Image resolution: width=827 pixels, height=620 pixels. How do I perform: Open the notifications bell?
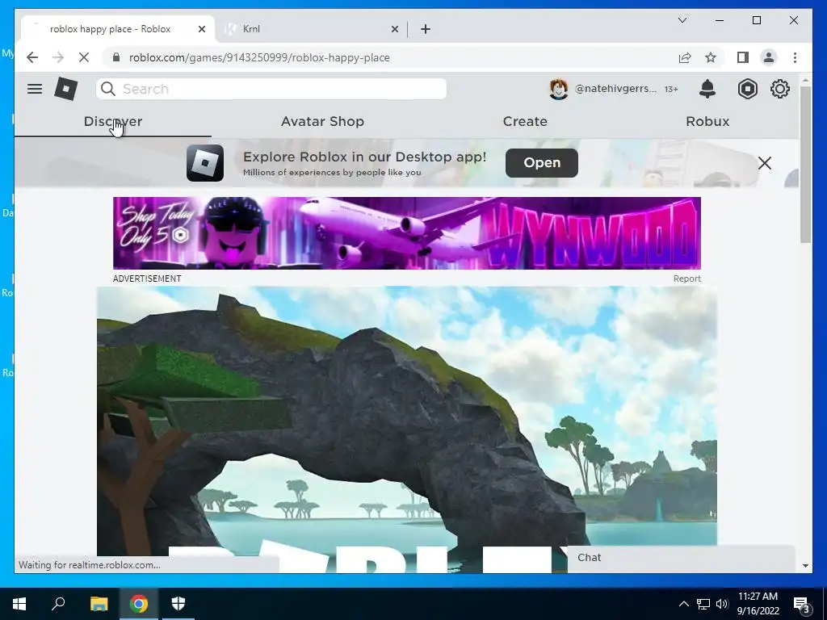(707, 89)
